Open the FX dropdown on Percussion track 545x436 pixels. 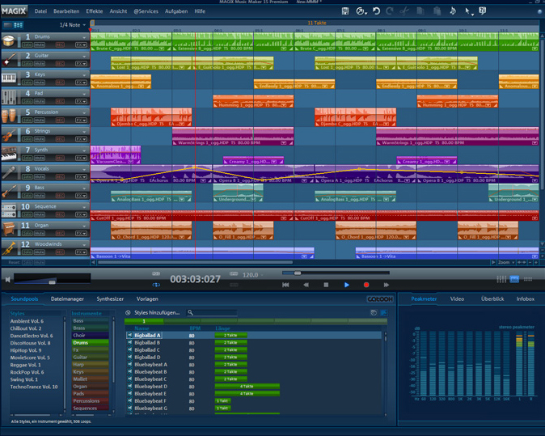point(81,121)
